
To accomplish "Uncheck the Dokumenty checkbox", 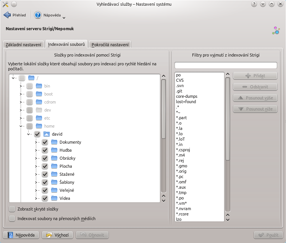I will (45, 142).
